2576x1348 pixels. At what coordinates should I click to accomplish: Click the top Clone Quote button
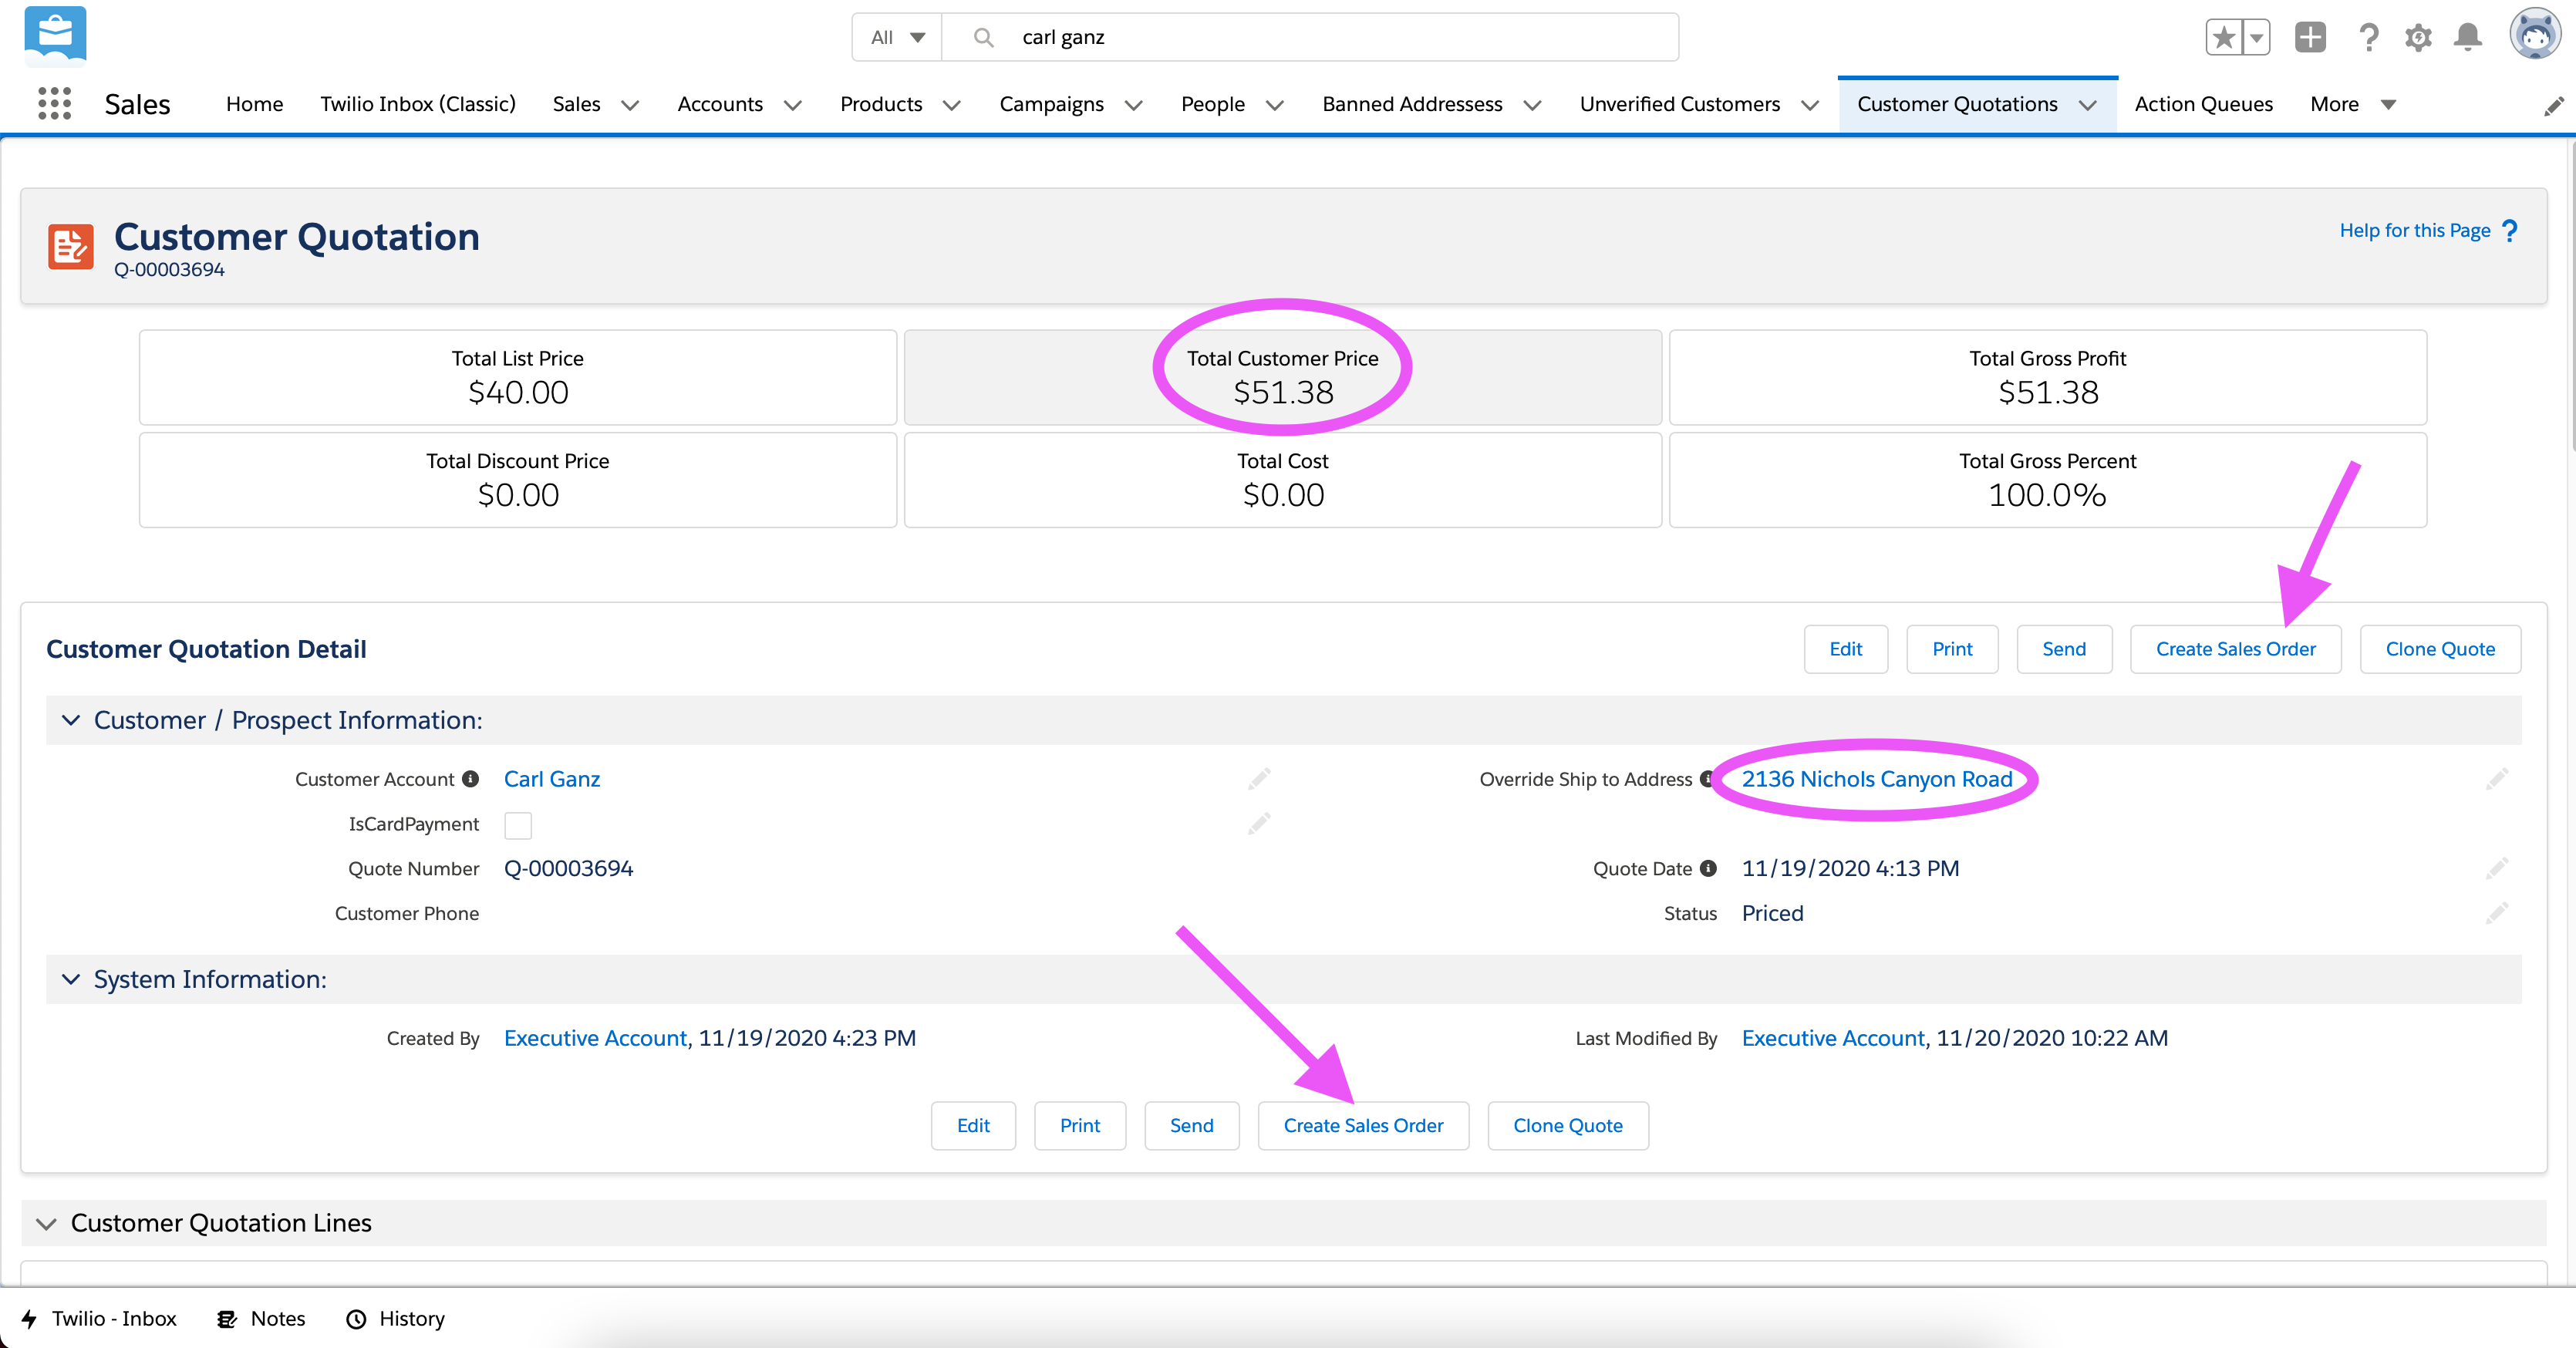tap(2440, 649)
